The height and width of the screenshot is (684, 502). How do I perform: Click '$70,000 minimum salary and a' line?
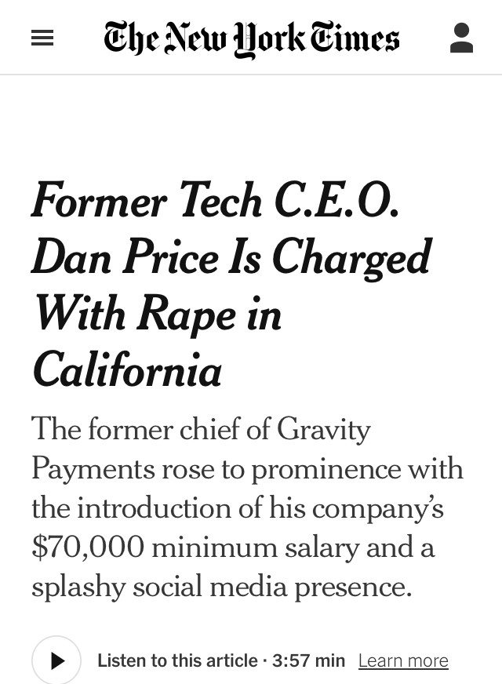point(233,547)
